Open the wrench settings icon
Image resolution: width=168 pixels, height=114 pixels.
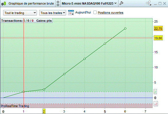point(121,3)
